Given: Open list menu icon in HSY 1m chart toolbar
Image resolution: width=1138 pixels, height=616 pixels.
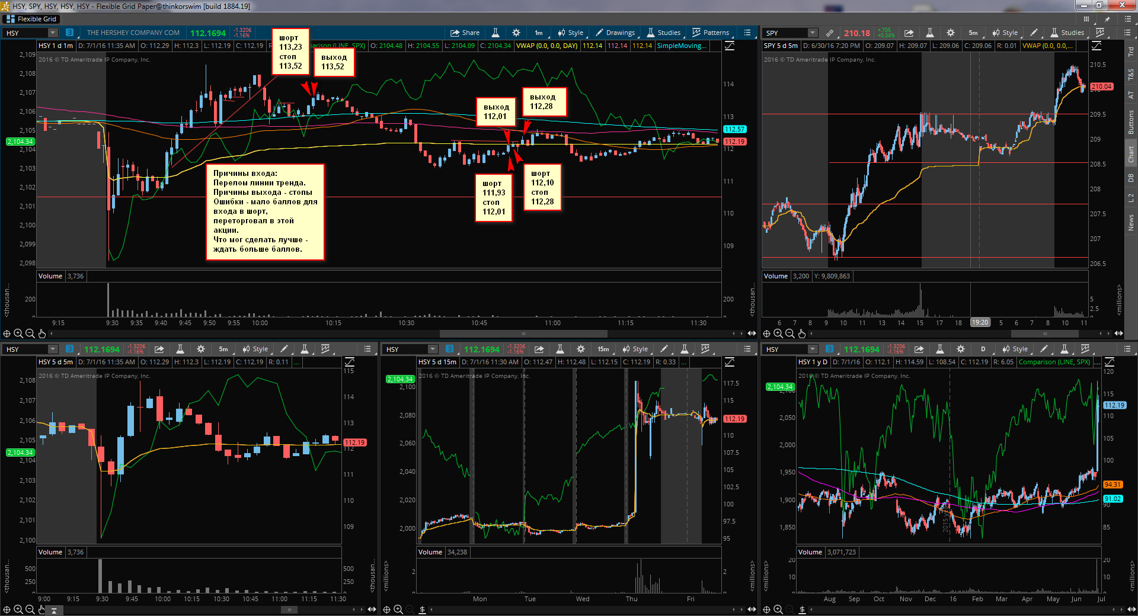Looking at the screenshot, I should (747, 33).
